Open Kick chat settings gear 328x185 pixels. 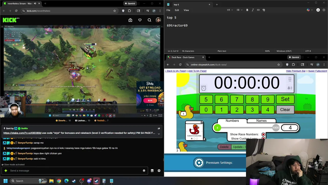(159, 171)
